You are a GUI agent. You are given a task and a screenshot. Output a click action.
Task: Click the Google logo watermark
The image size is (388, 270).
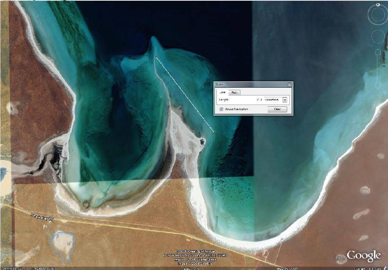coord(363,255)
